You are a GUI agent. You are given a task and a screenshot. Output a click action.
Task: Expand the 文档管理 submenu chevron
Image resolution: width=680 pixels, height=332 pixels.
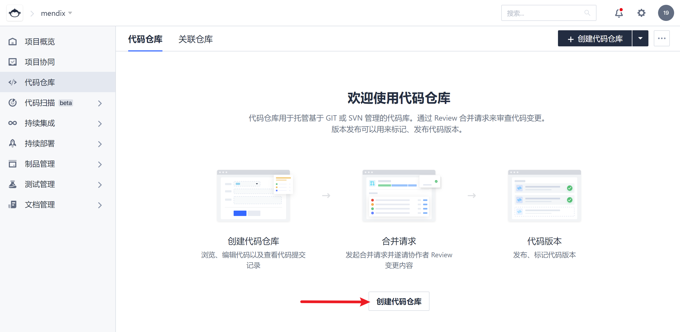point(100,205)
